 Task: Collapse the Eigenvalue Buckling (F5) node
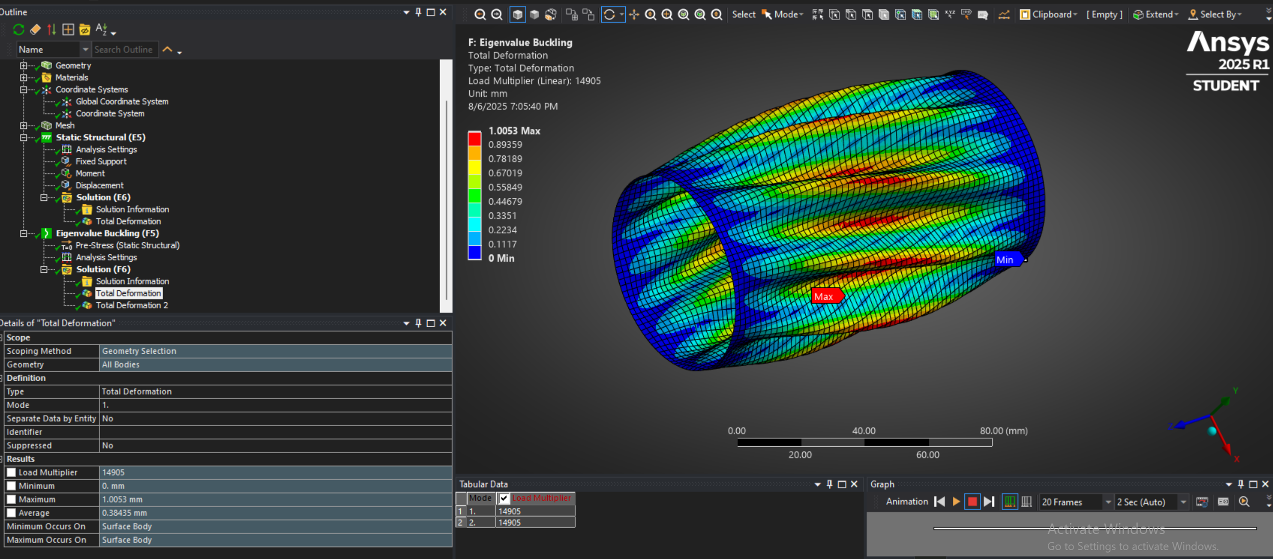coord(24,233)
